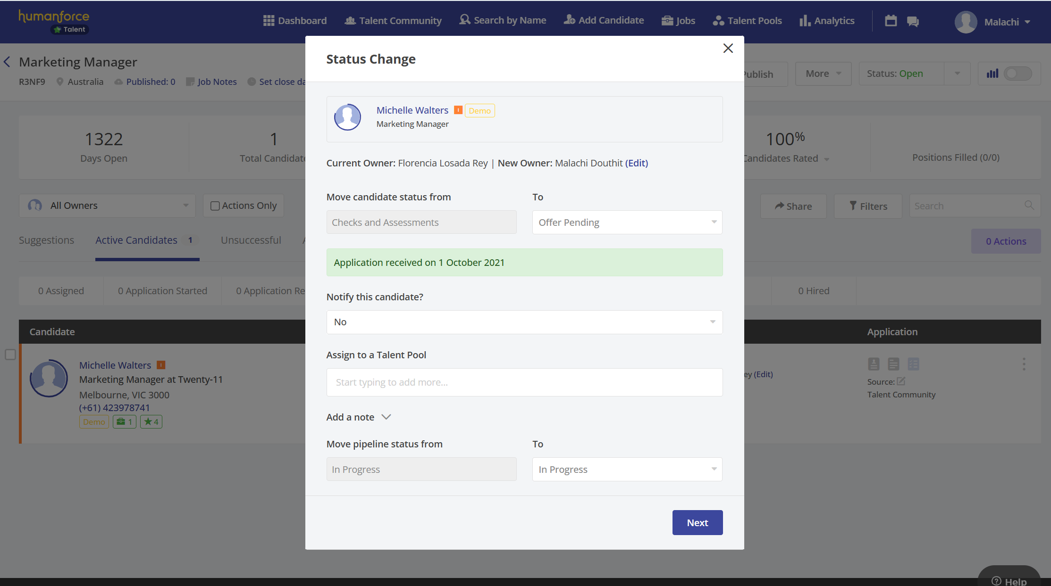This screenshot has width=1051, height=586.
Task: Open the chat messages icon
Action: pos(913,22)
